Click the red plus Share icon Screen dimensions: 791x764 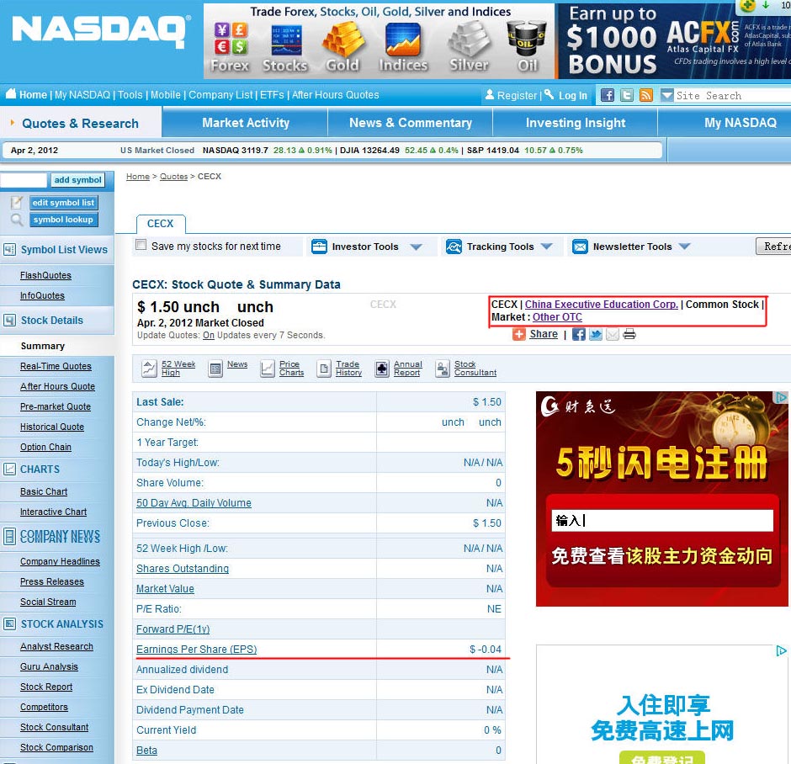(x=518, y=334)
